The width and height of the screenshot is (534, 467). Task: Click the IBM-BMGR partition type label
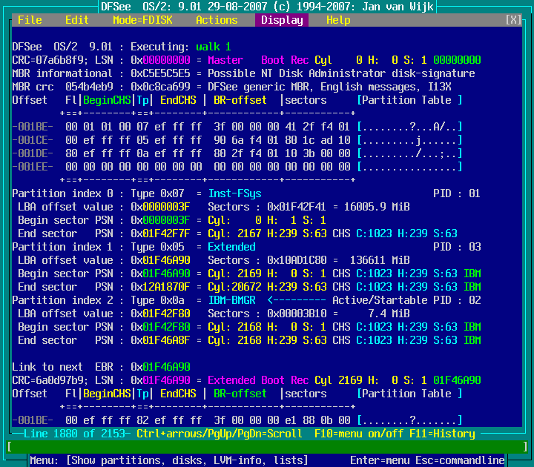[x=231, y=300]
